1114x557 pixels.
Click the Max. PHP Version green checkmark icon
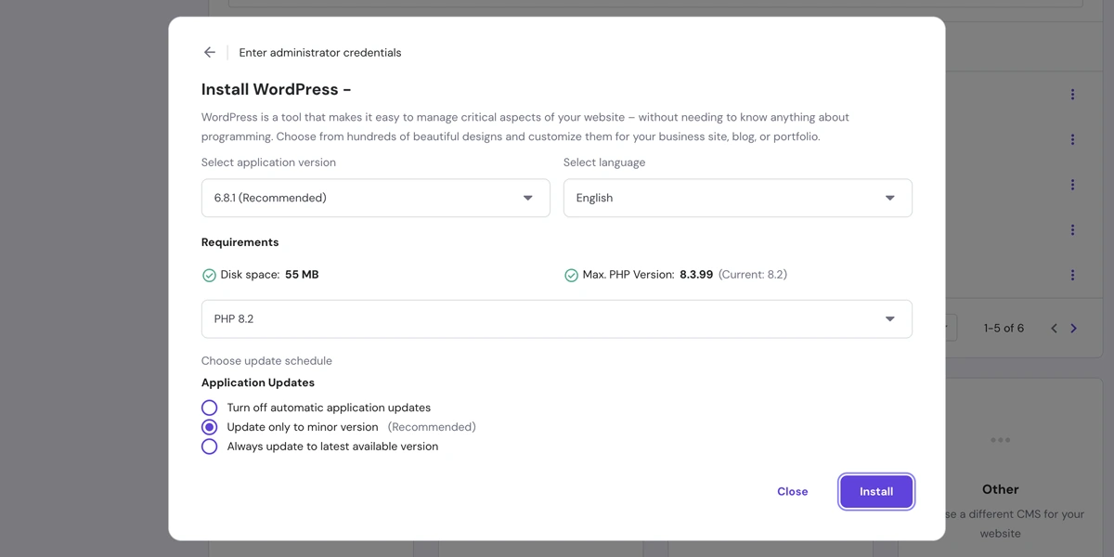pos(571,276)
